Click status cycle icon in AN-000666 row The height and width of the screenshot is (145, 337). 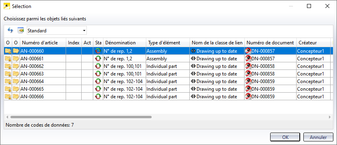[x=98, y=97]
